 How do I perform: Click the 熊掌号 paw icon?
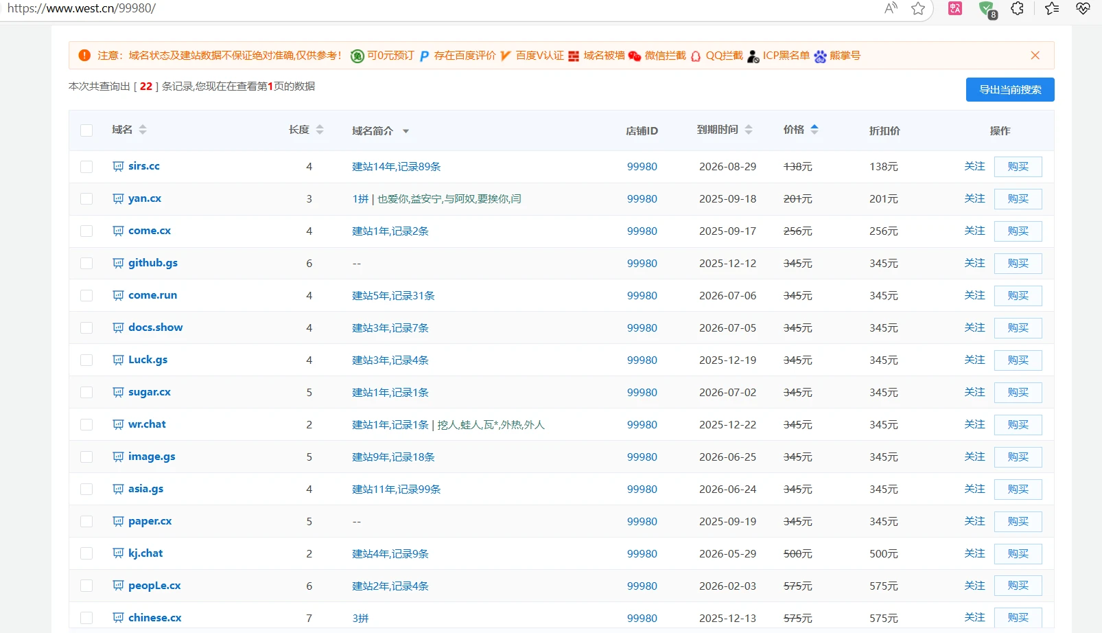820,56
